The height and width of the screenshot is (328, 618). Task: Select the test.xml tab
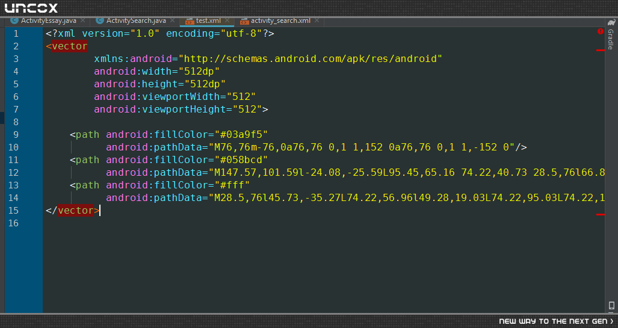coord(208,20)
